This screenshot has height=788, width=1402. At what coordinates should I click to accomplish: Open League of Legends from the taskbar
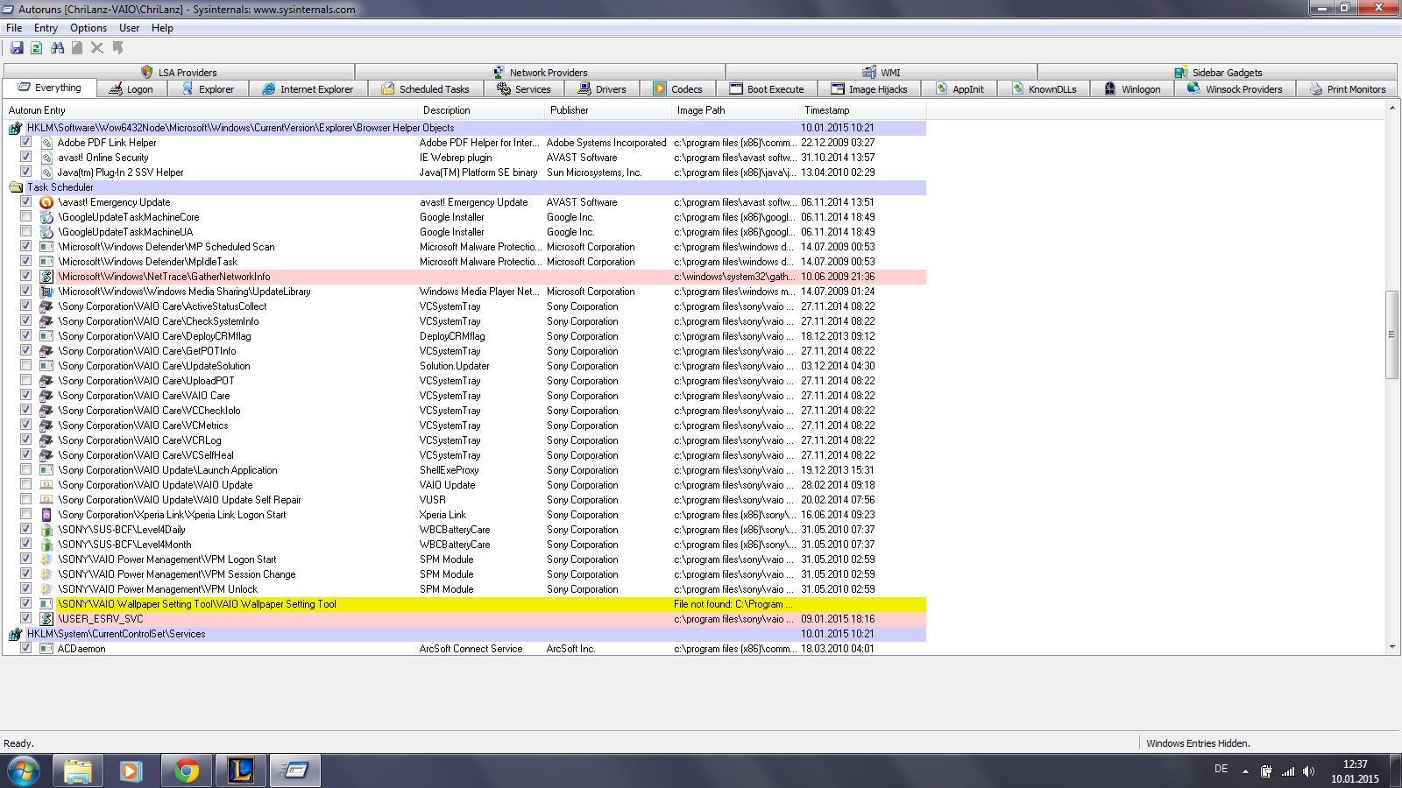240,771
